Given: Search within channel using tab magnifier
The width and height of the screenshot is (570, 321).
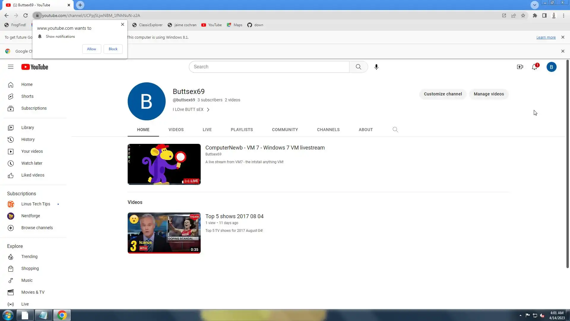Looking at the screenshot, I should tap(395, 130).
